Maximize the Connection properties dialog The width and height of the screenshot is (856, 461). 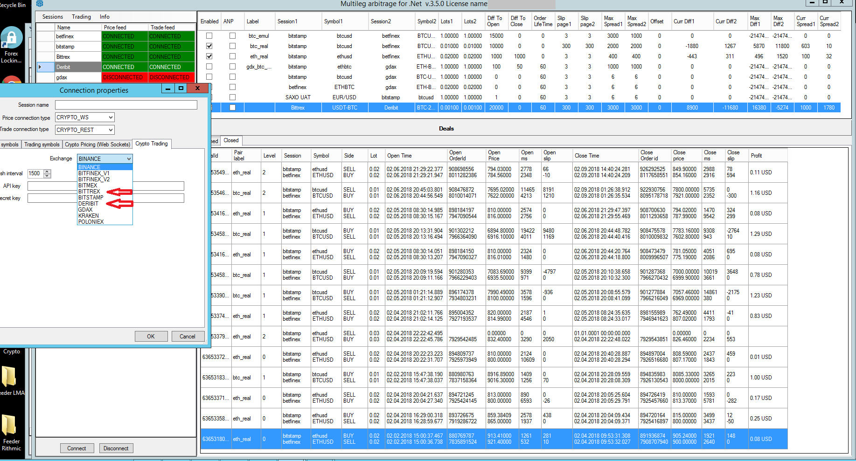tap(181, 88)
